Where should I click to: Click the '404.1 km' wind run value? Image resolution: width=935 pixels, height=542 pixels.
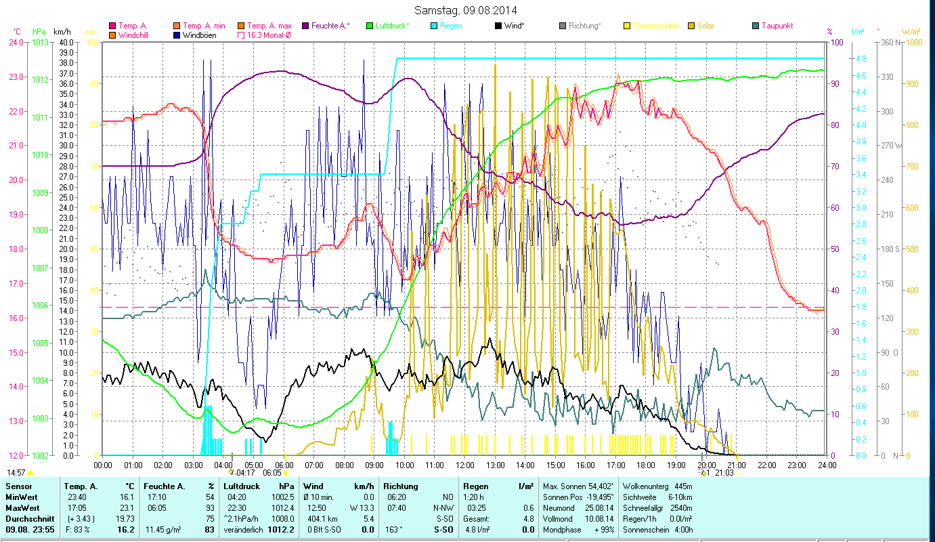[x=322, y=519]
